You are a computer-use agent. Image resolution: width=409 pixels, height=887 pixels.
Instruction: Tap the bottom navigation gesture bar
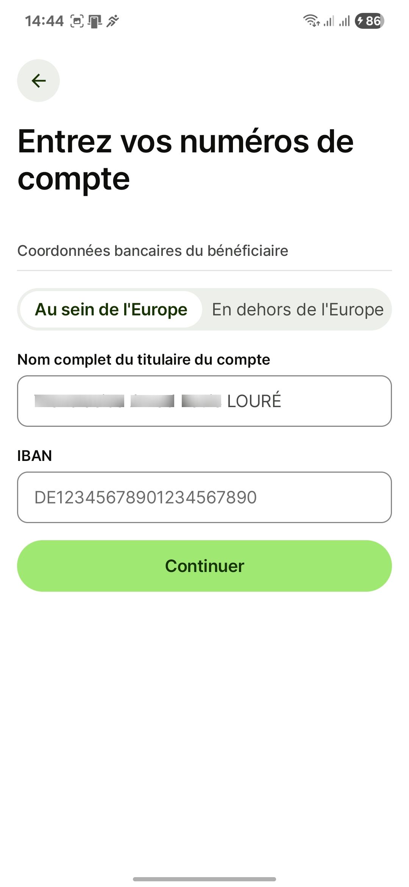[x=204, y=879]
